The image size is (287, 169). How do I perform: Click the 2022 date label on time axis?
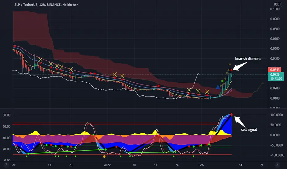click(107, 165)
